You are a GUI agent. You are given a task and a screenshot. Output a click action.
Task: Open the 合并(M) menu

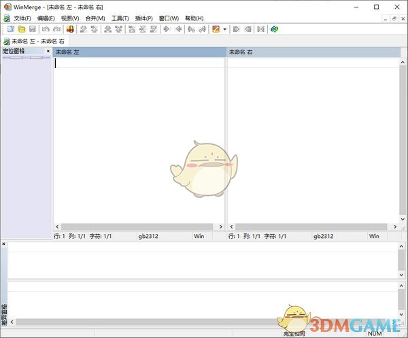(x=95, y=18)
